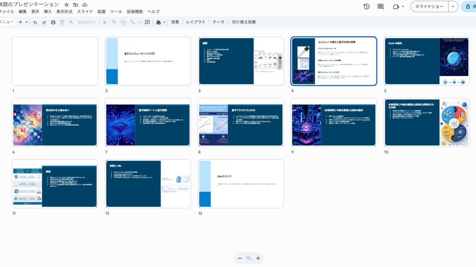Open the 挿入 menu
The height and width of the screenshot is (267, 476).
pyautogui.click(x=48, y=11)
